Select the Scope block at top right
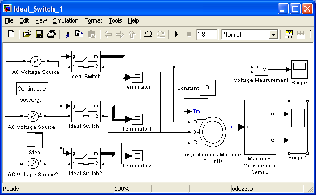This screenshot has height=195, width=316. click(299, 69)
